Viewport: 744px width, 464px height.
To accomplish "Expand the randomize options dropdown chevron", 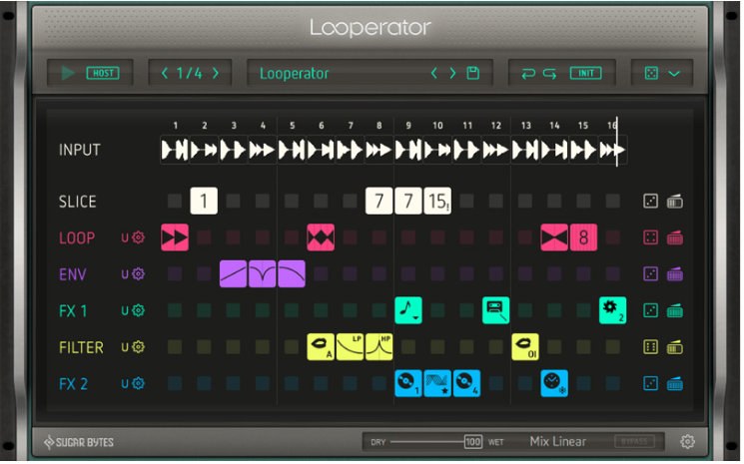I will pos(674,74).
